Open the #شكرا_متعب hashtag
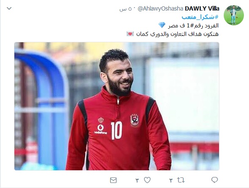 point(200,17)
